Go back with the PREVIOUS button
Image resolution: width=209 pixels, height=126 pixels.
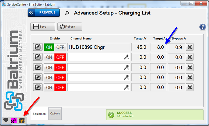(x=44, y=13)
